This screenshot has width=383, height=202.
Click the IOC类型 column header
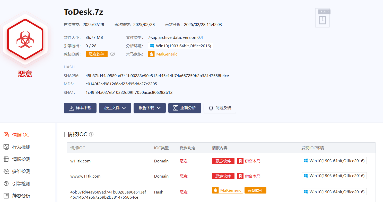pyautogui.click(x=161, y=148)
